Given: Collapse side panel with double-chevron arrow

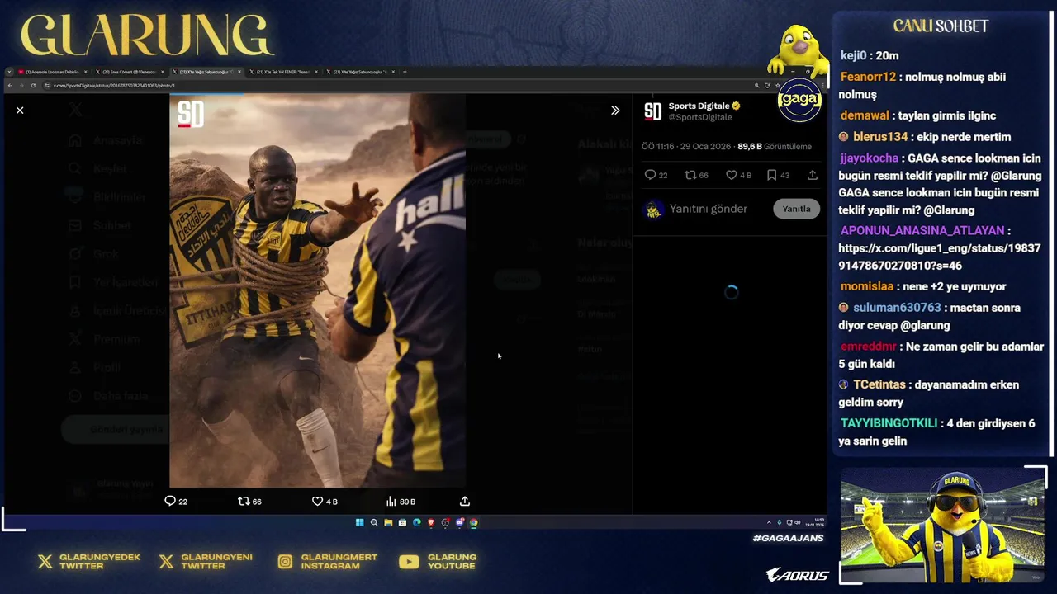Looking at the screenshot, I should [615, 110].
